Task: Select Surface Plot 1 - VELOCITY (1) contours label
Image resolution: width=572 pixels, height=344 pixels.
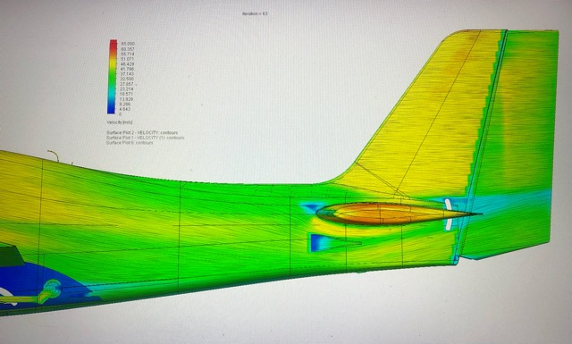Action: pyautogui.click(x=145, y=138)
